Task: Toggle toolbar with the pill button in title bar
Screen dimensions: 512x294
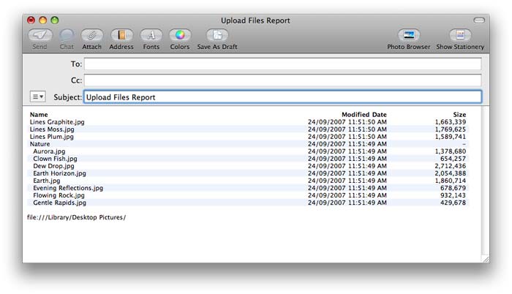Action: pos(479,20)
